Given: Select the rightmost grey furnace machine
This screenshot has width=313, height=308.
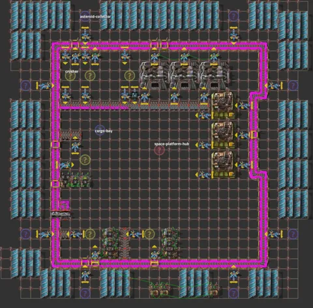Looking at the screenshot, I should click(x=213, y=76).
